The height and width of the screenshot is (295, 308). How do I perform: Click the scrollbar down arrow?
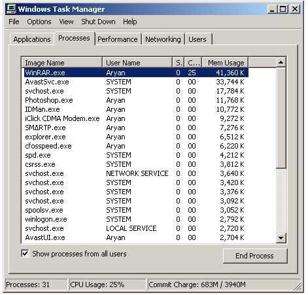[281, 237]
